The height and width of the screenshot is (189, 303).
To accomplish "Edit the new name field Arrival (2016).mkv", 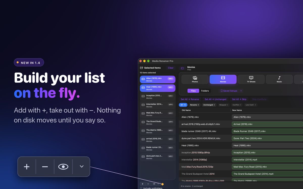I will click(267, 124).
